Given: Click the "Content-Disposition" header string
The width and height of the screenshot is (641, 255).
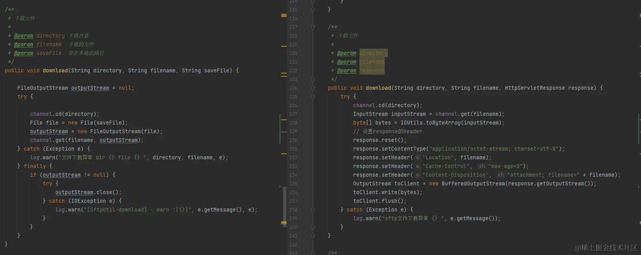Looking at the screenshot, I should [456, 175].
